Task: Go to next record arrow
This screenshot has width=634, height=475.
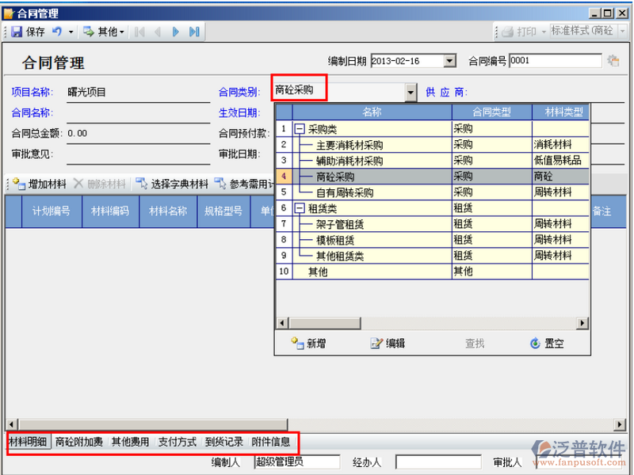Action: point(175,32)
